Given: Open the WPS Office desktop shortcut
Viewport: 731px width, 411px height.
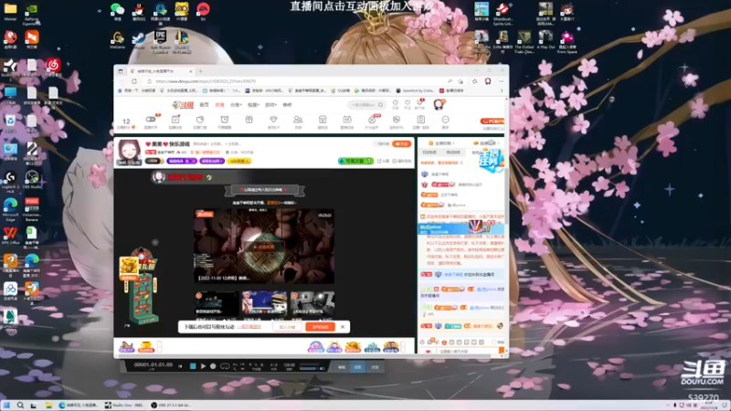Looking at the screenshot, I should point(10,235).
